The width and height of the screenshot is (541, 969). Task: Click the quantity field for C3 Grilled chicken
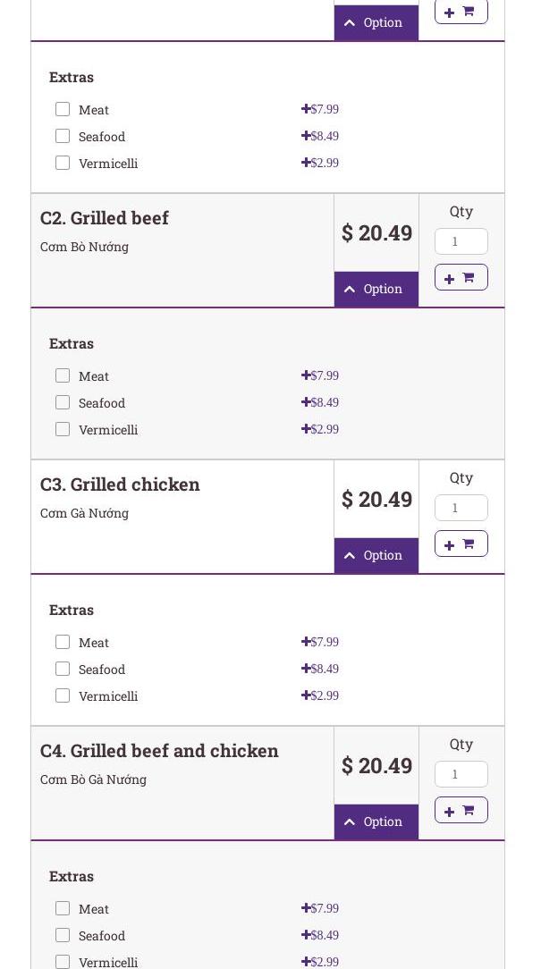pyautogui.click(x=461, y=508)
